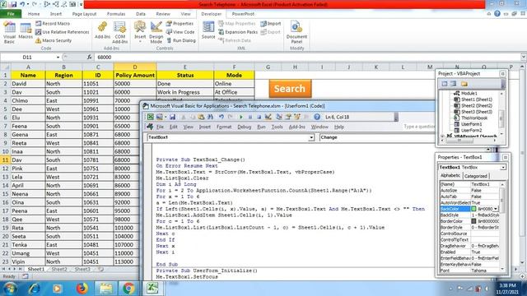The image size is (527, 296).
Task: Toggle Use Relative References
Action: 63,32
